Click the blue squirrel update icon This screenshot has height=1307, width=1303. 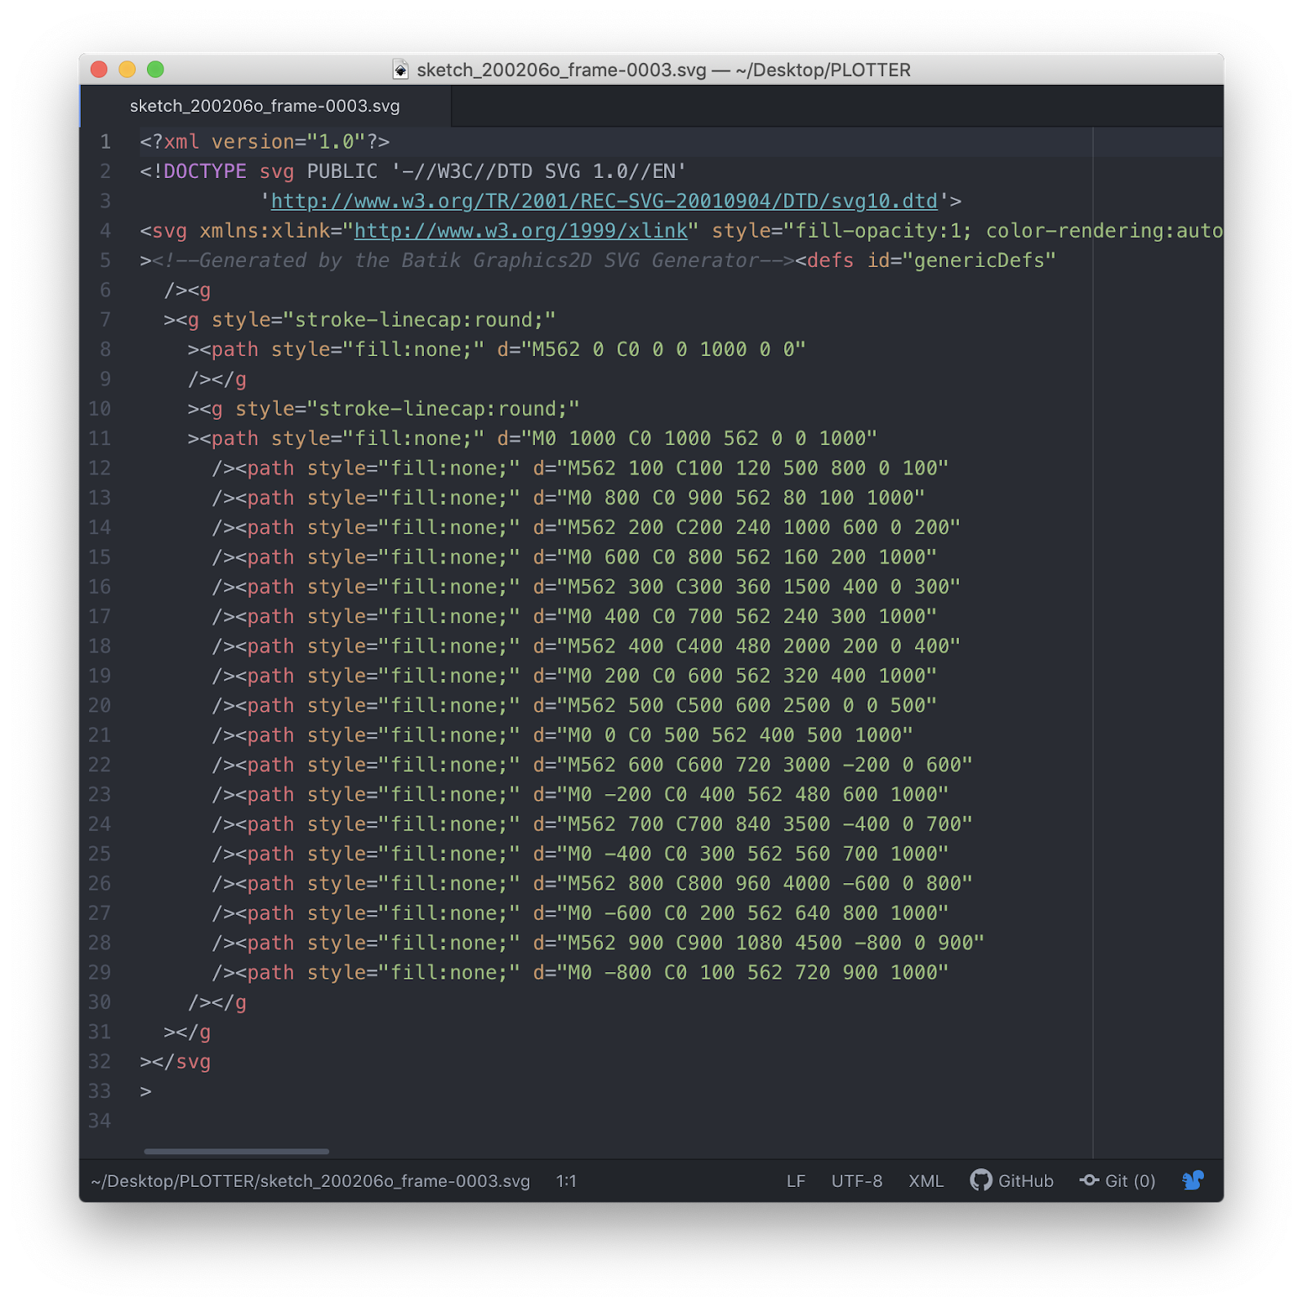(x=1193, y=1180)
